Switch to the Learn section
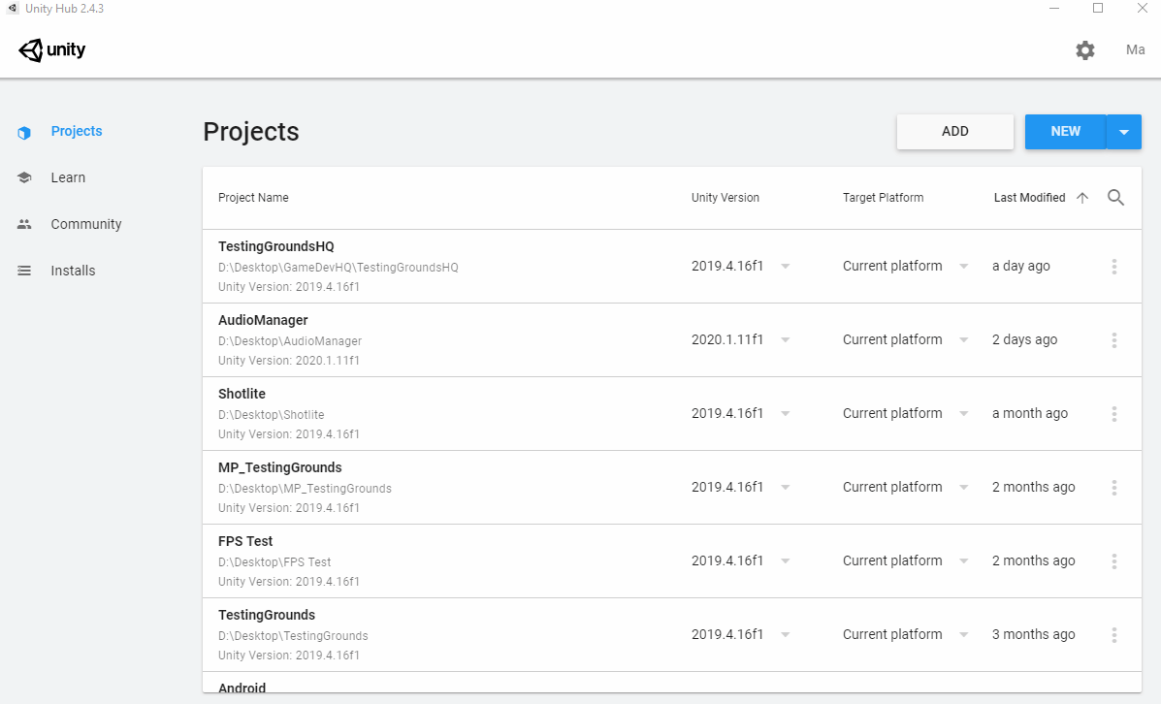 68,177
